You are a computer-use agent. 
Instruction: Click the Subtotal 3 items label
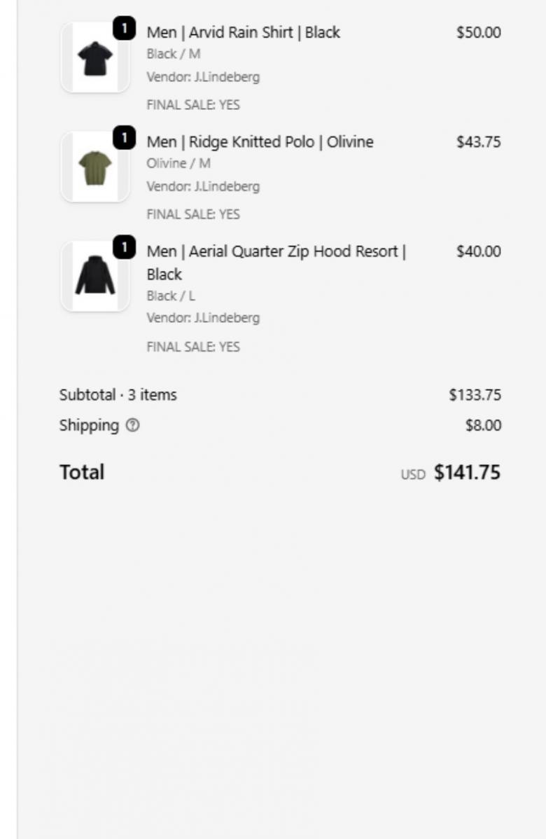[x=118, y=395]
